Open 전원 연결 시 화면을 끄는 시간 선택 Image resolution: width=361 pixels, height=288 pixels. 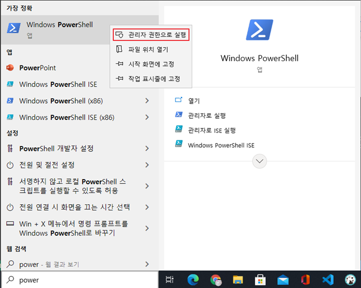79,207
